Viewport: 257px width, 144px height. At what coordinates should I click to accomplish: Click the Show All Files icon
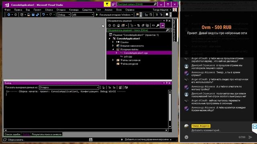coord(147,26)
